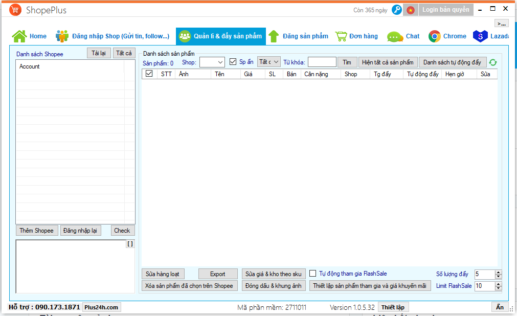Click Sửa hàng loạt button

[x=163, y=274]
